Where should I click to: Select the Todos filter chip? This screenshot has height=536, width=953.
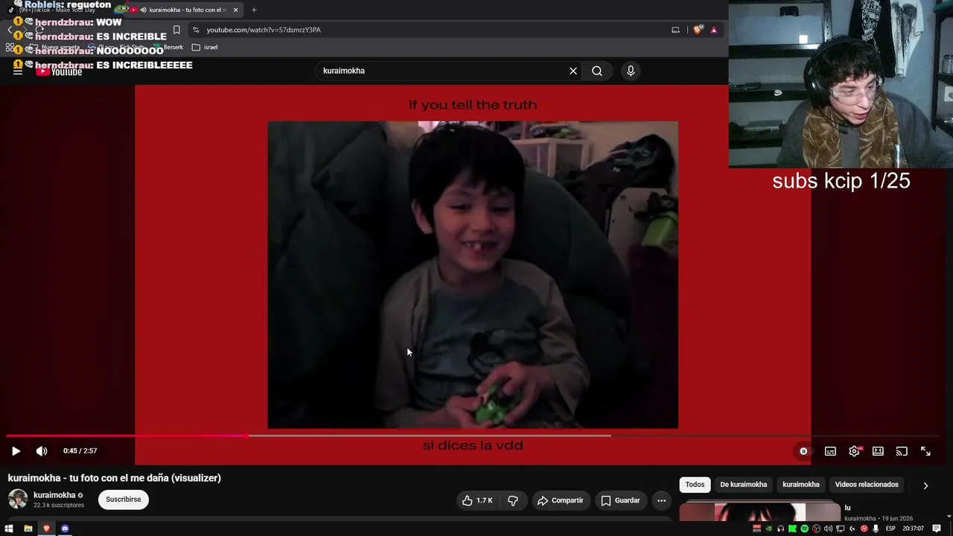(695, 485)
